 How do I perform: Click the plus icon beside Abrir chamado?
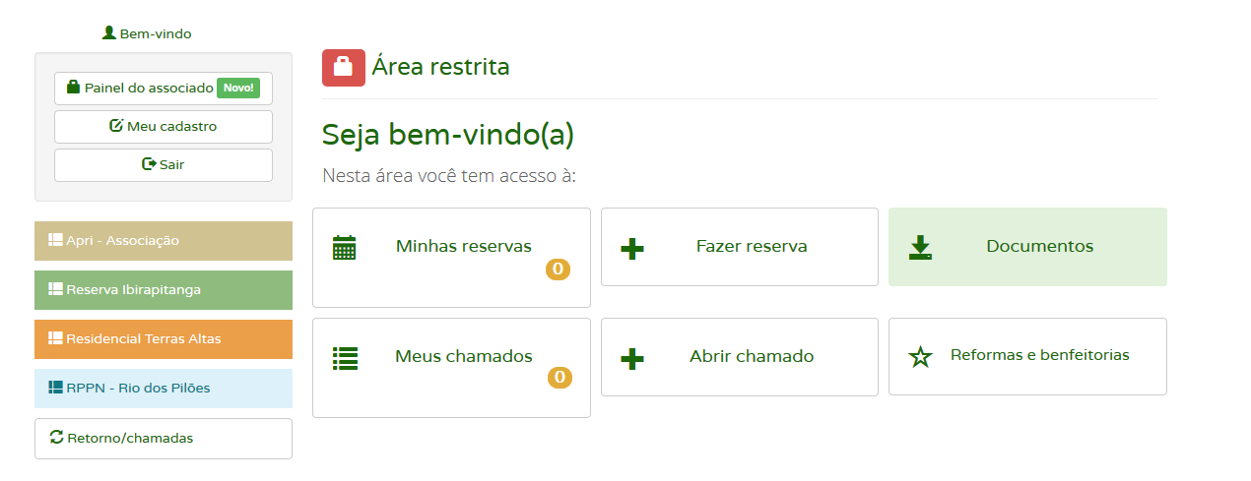pos(631,358)
